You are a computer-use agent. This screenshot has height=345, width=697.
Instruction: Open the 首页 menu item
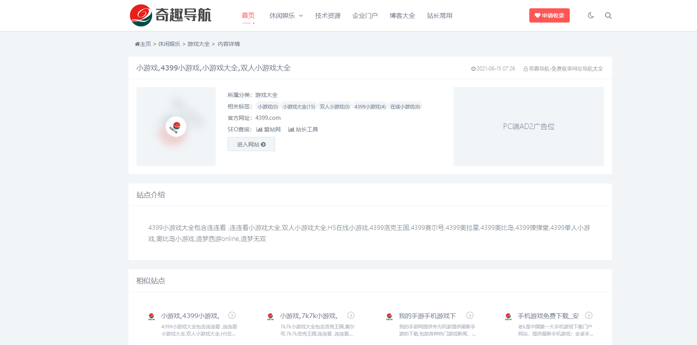pos(248,15)
